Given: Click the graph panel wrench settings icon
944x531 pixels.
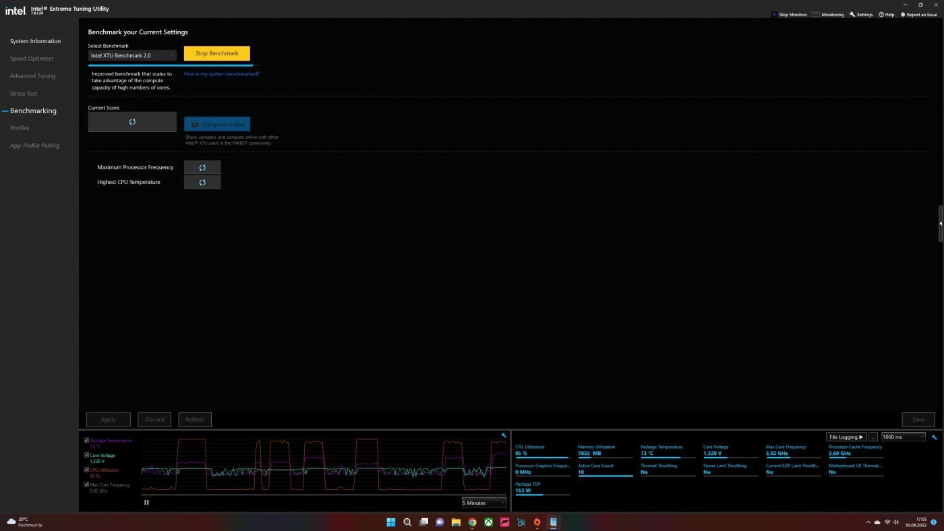Looking at the screenshot, I should pyautogui.click(x=504, y=435).
